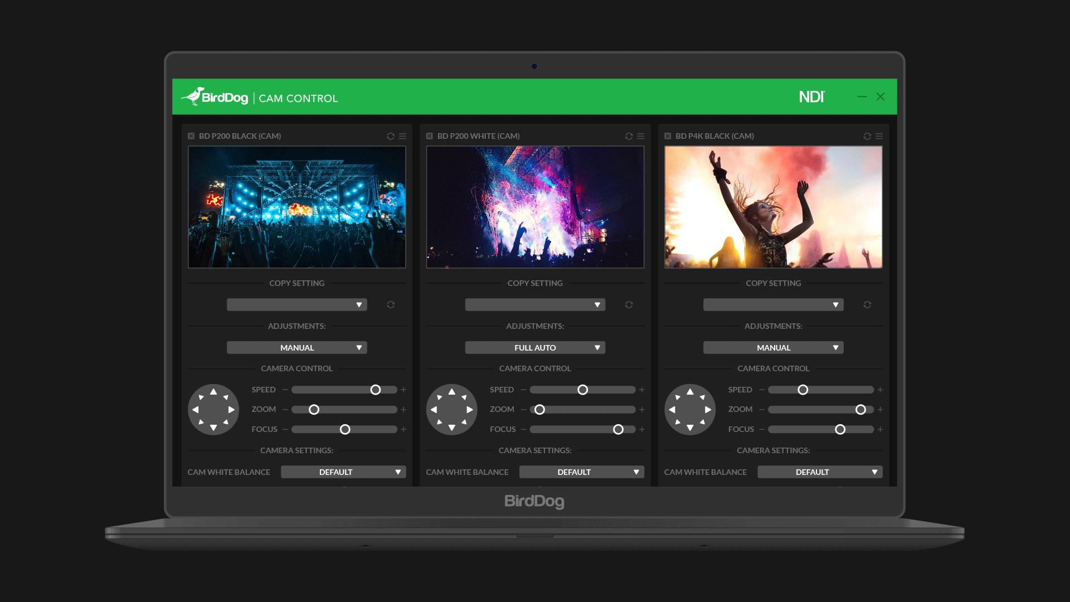
Task: Select BD P4K BLACK dancing woman preview
Action: point(773,207)
